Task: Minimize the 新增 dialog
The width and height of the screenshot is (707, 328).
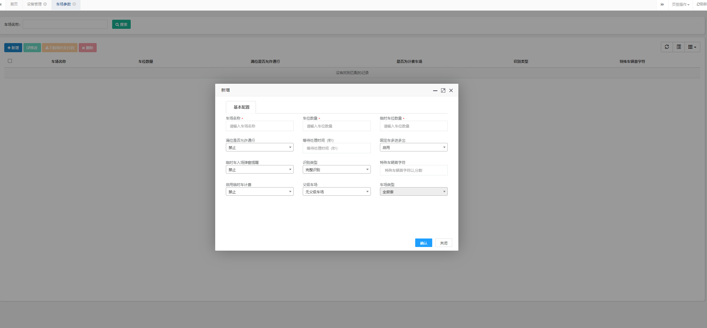Action: pyautogui.click(x=435, y=90)
